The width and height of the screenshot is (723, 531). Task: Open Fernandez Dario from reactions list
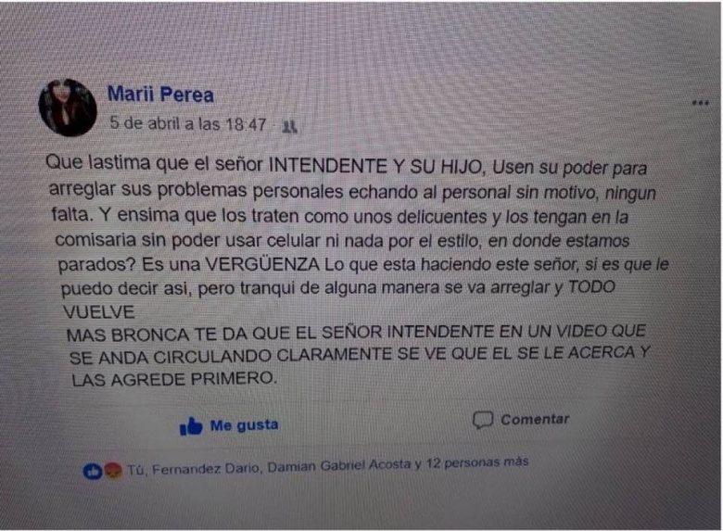coord(206,468)
